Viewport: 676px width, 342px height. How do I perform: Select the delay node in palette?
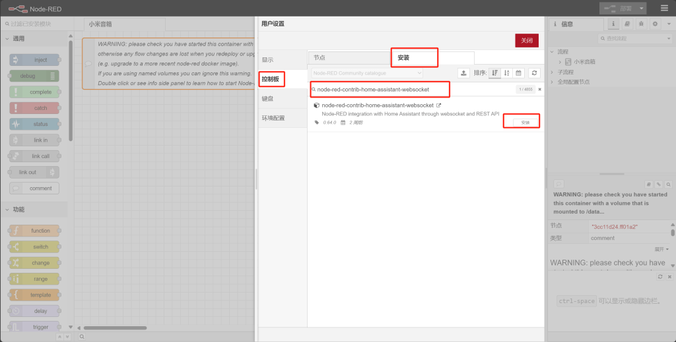(x=34, y=311)
